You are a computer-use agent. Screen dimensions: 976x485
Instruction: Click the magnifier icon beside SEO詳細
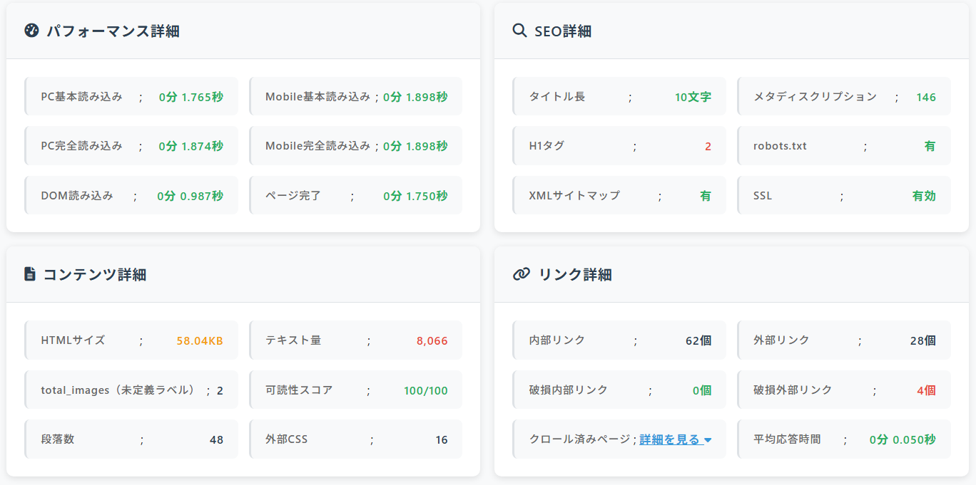[519, 31]
